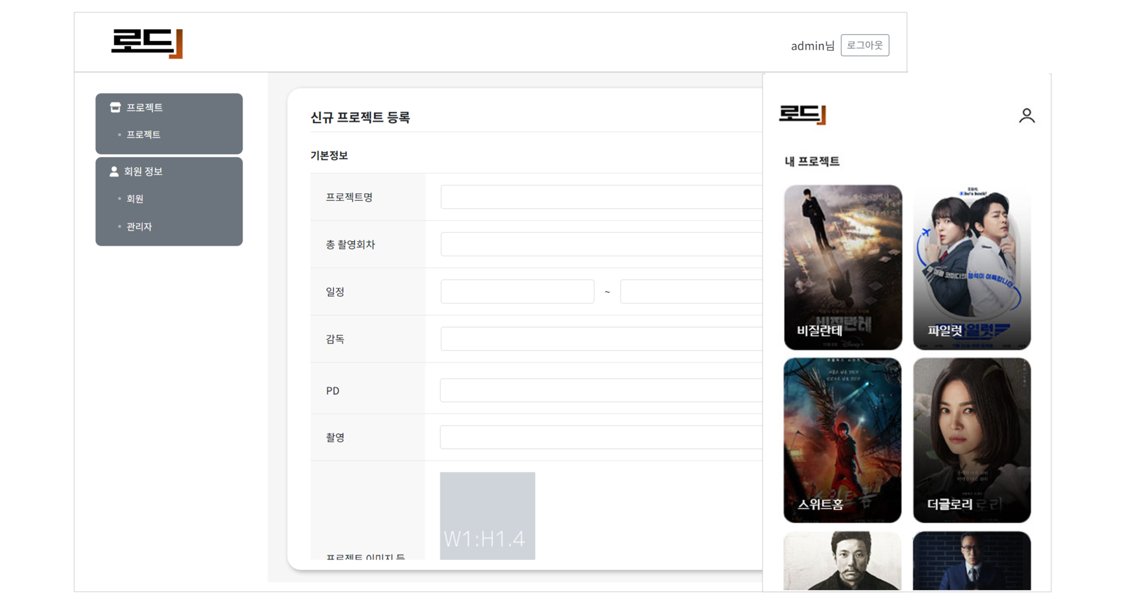Click the 일정 field label
This screenshot has width=1125, height=607.
click(335, 292)
